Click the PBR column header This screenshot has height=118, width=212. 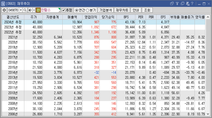pos(151,17)
